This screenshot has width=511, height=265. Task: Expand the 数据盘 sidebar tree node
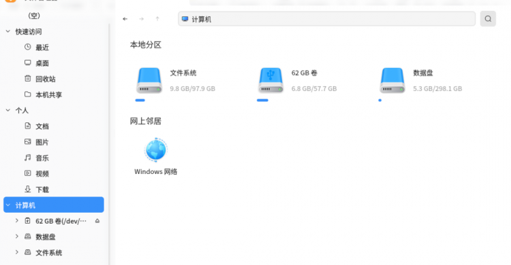17,236
